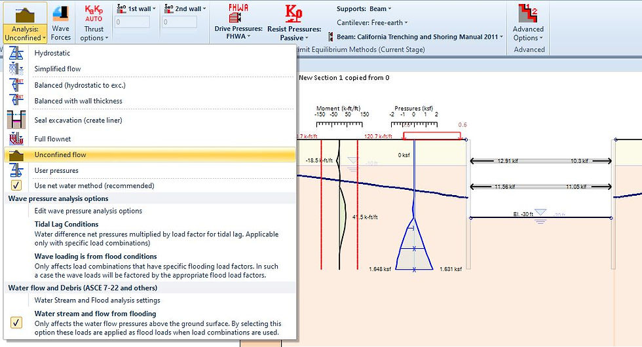
Task: Click the beam icon beside California Trenching
Action: (330, 37)
